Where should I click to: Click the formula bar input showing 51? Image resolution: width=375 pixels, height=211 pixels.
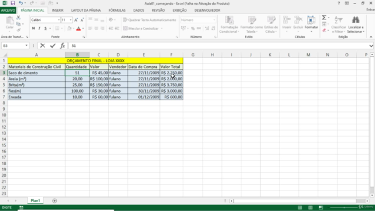pyautogui.click(x=219, y=46)
